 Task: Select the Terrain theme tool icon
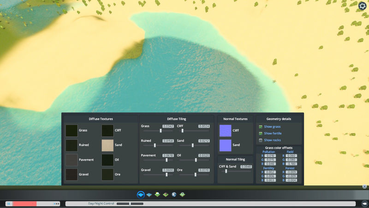(141, 195)
